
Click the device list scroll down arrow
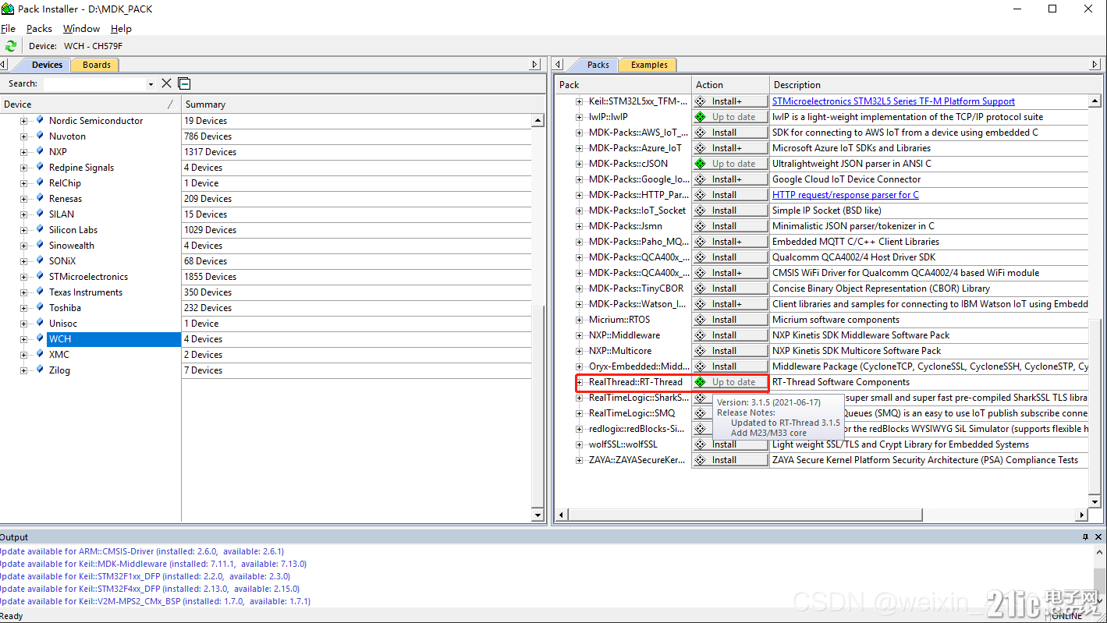538,515
